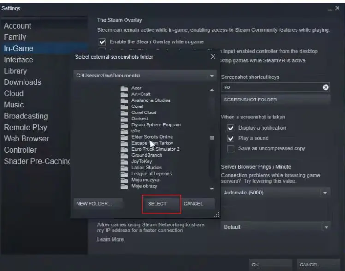Select the Corel Cloud folder

[x=144, y=112]
